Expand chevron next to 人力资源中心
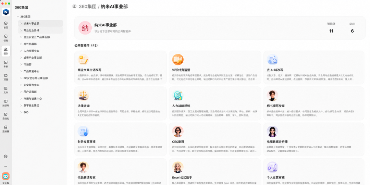Viewport: 370px width, 185px height. coord(21,51)
